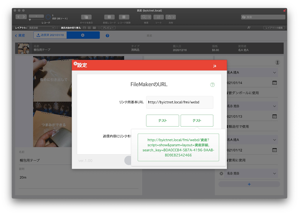The height and width of the screenshot is (214, 299).
Task: Add new usage row with plus button
Action: click(x=249, y=184)
